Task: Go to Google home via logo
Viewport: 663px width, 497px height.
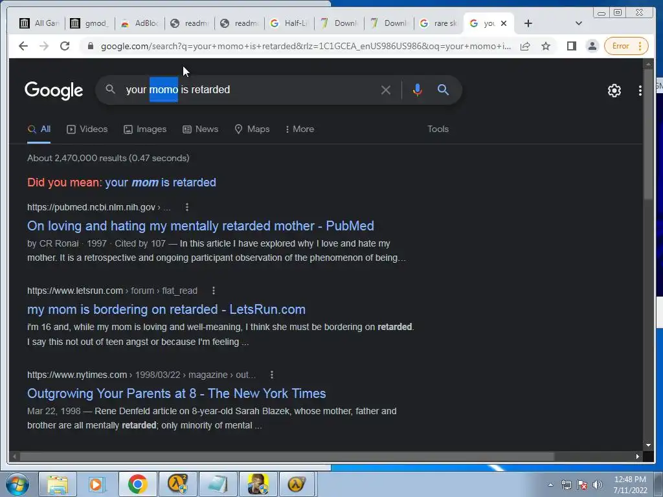Action: click(x=54, y=90)
